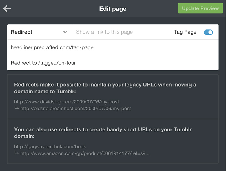Click the 'maintain your legacy URLs' help heading
This screenshot has width=226, height=171.
pos(105,88)
